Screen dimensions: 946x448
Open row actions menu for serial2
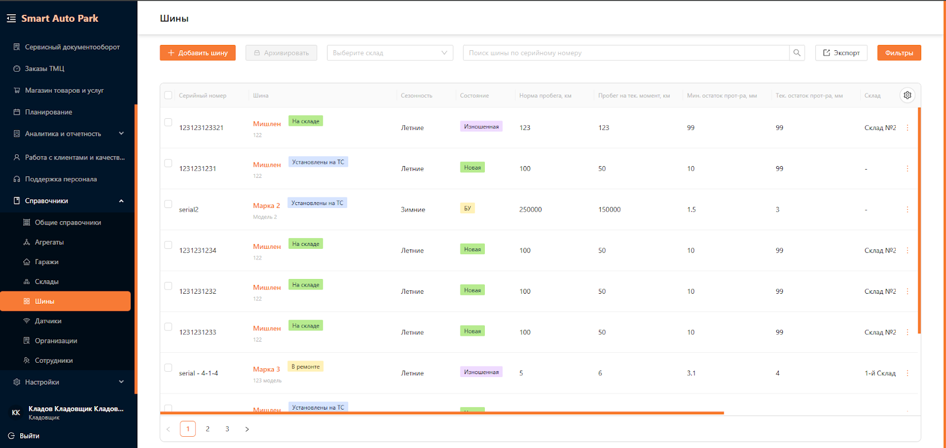[907, 210]
